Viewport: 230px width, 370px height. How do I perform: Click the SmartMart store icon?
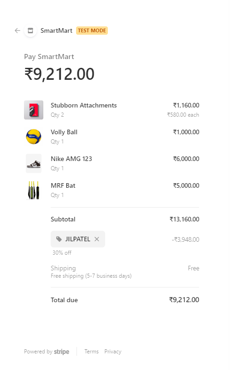(x=30, y=30)
